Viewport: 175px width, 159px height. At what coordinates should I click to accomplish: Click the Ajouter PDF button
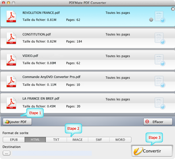17,122
